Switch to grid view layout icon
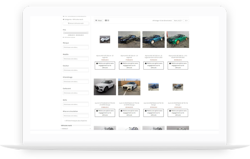Screen dimensions: 250x159 tap(106, 21)
